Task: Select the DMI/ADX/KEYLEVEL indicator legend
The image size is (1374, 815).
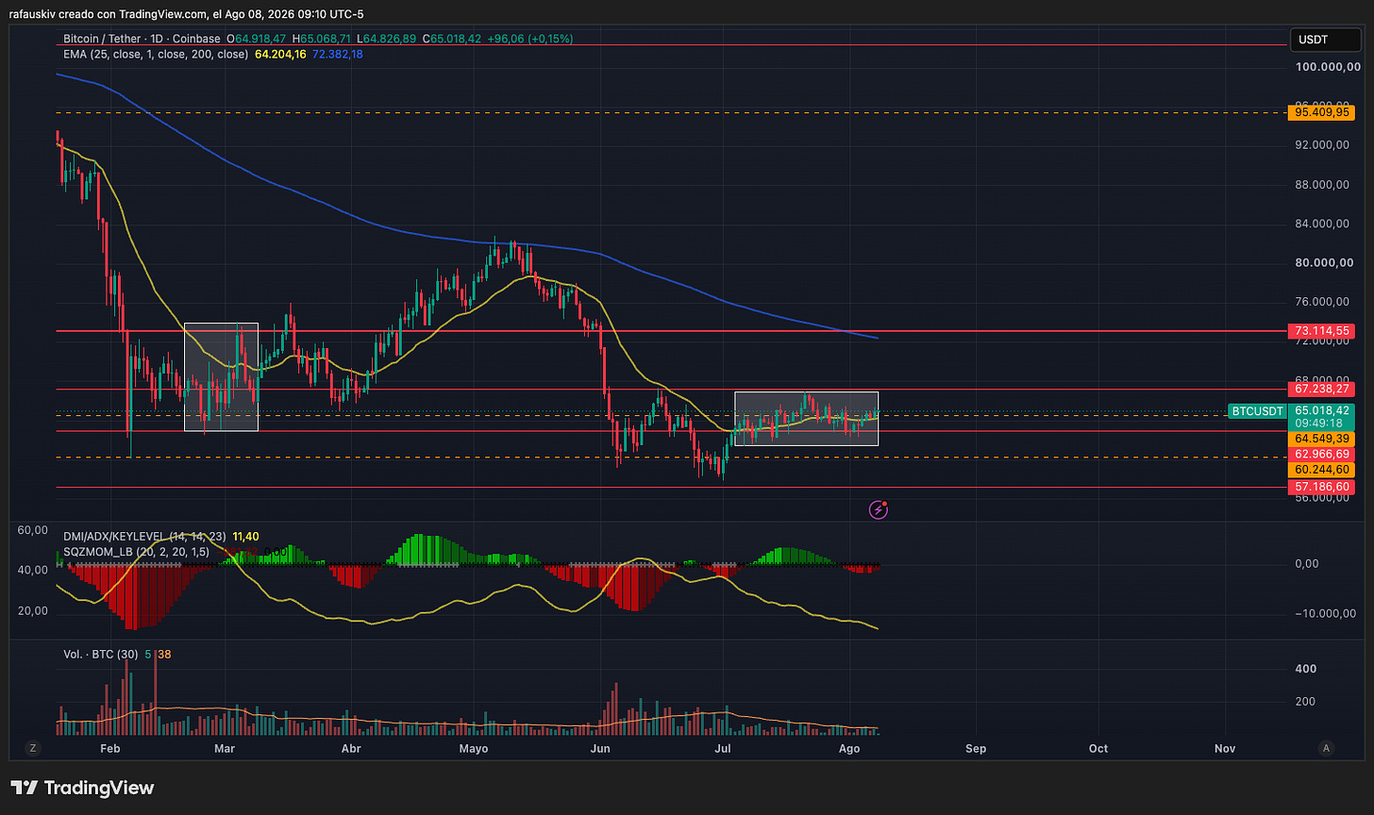Action: [144, 537]
